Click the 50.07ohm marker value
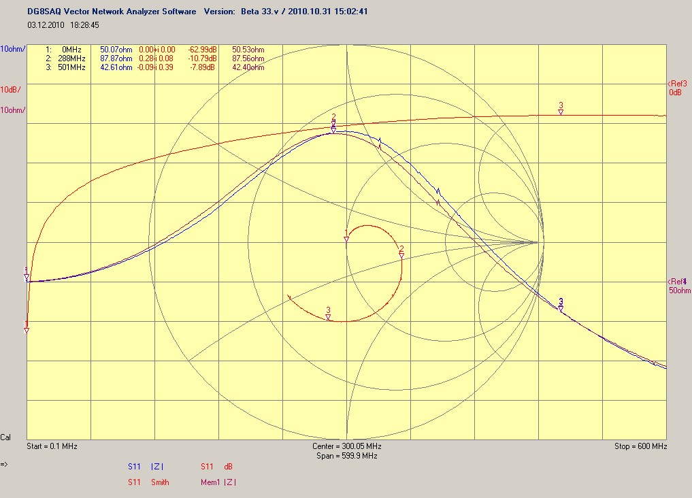This screenshot has width=692, height=498. [116, 50]
